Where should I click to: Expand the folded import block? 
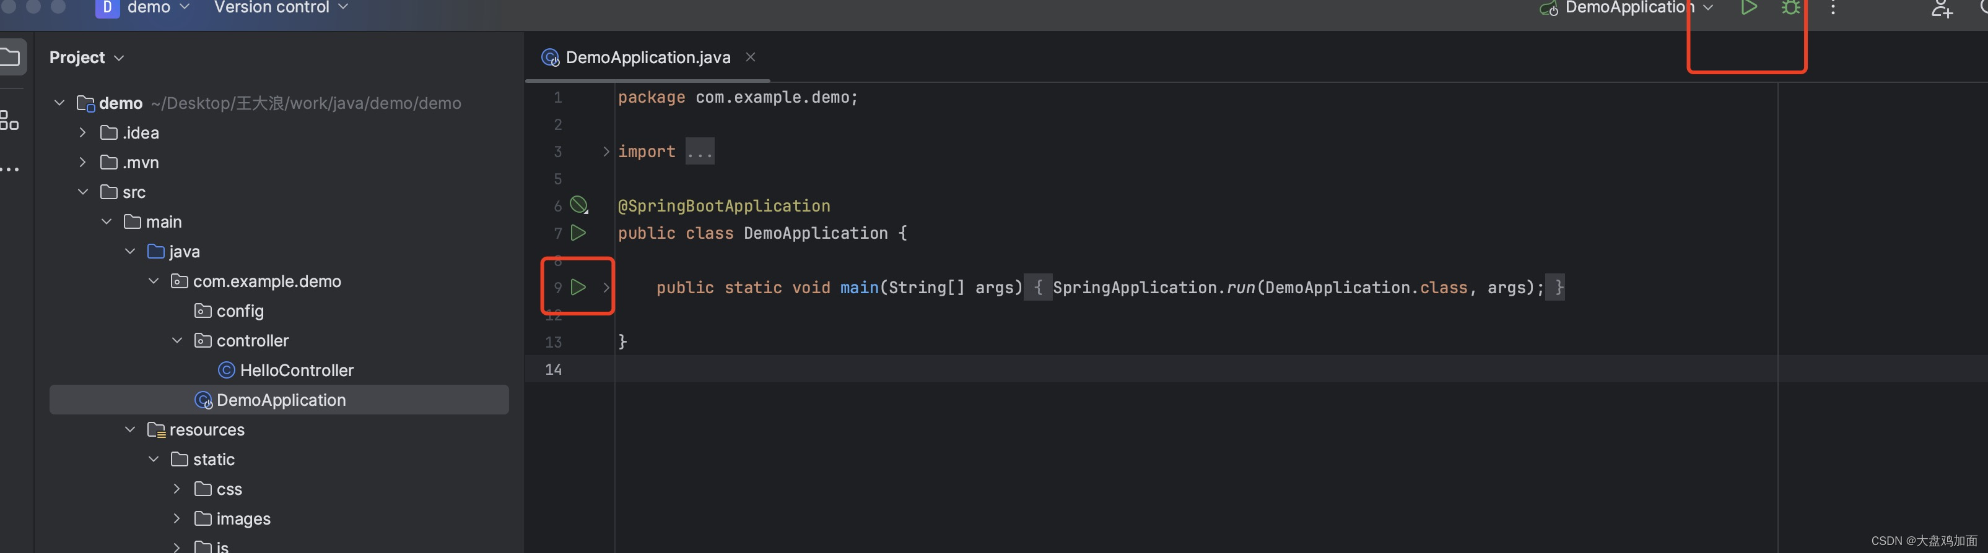(x=606, y=151)
